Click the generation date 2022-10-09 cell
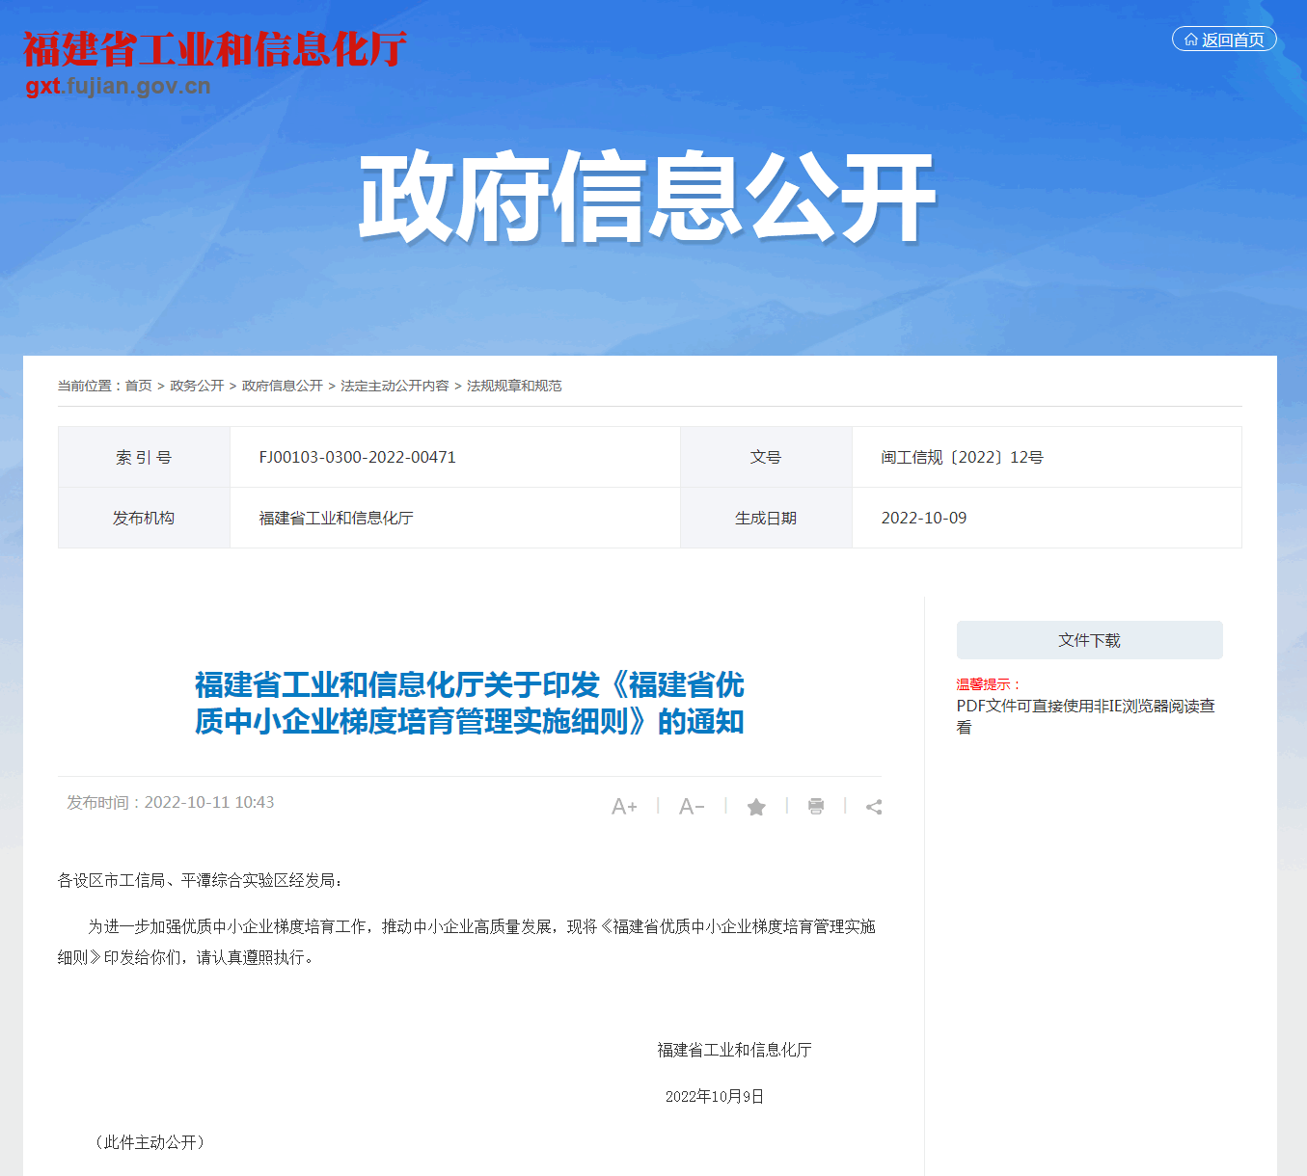 pos(923,518)
